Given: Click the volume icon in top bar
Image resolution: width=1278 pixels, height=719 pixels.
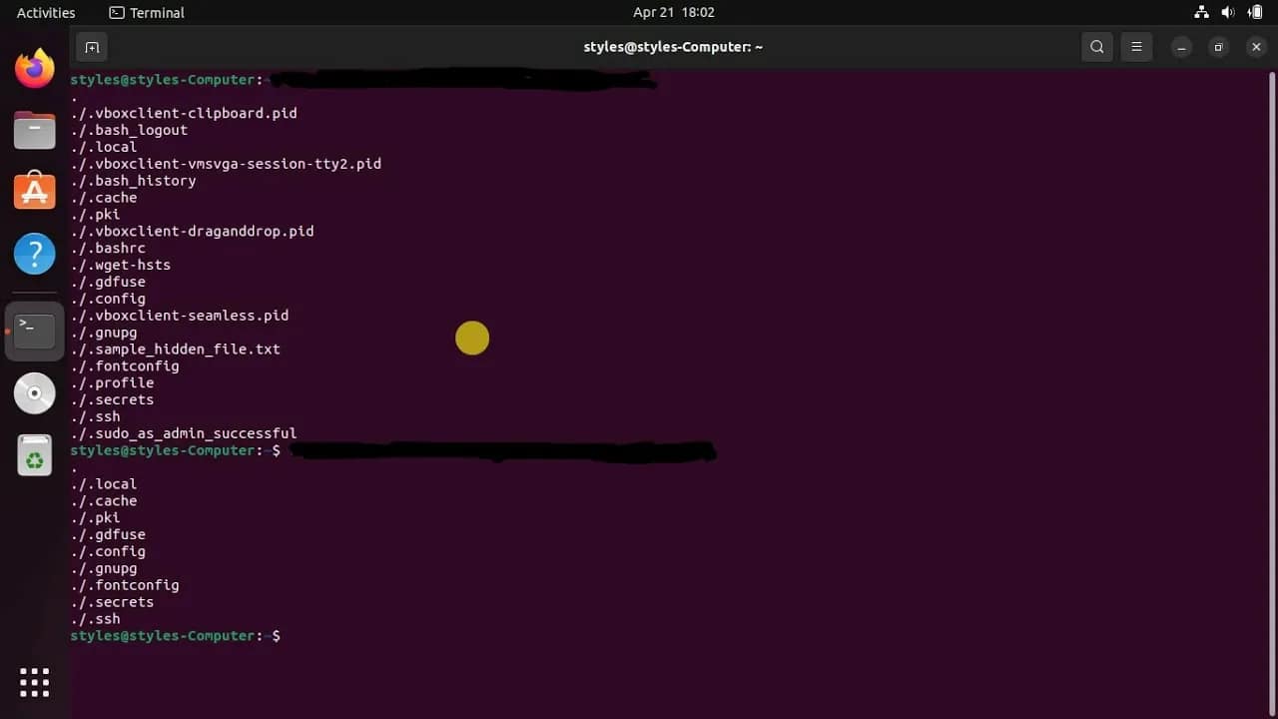Looking at the screenshot, I should coord(1228,13).
